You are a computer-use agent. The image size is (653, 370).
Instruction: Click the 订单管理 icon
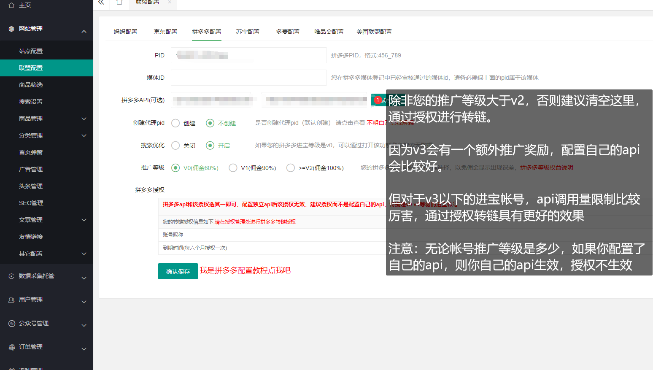coord(11,347)
